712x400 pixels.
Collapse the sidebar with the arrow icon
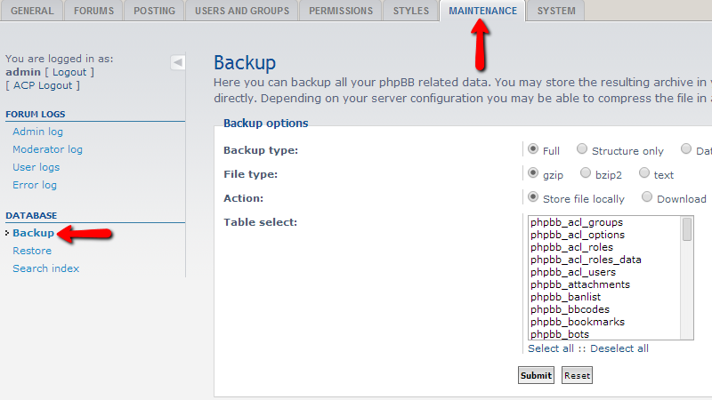coord(178,62)
